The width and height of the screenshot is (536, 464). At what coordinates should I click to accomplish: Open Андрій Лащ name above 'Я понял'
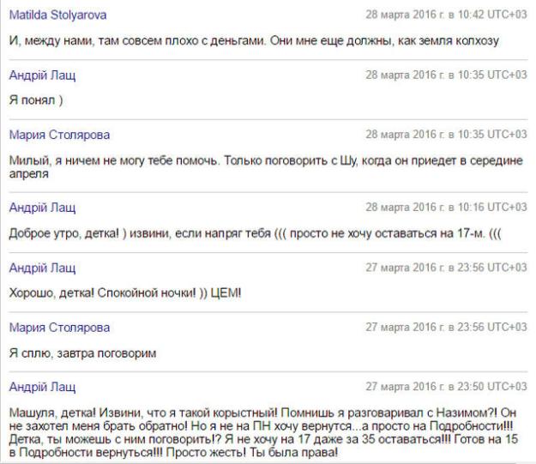point(42,75)
